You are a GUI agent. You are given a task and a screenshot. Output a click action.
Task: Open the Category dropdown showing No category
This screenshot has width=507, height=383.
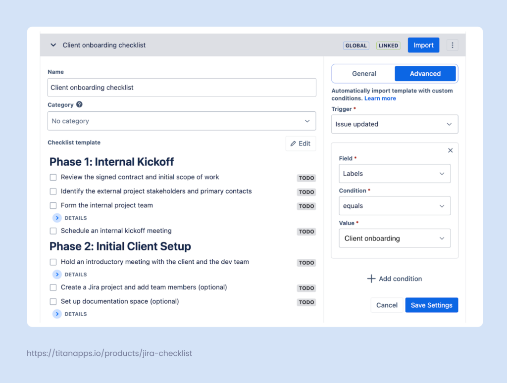pos(182,121)
